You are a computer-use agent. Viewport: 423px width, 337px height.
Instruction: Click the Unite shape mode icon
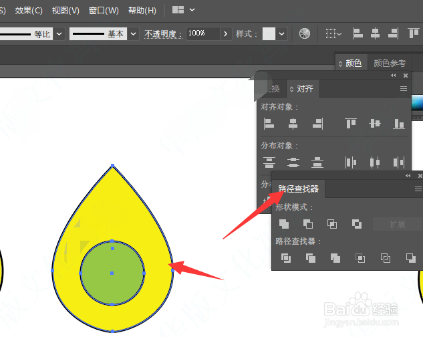point(284,224)
